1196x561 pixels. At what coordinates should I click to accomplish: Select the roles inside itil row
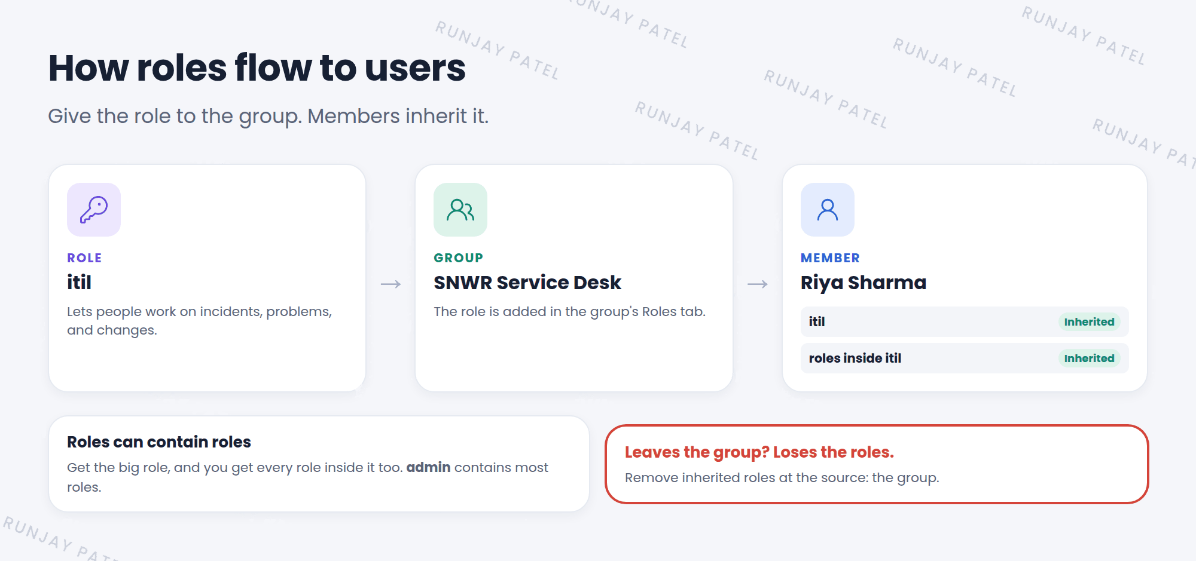click(x=965, y=358)
